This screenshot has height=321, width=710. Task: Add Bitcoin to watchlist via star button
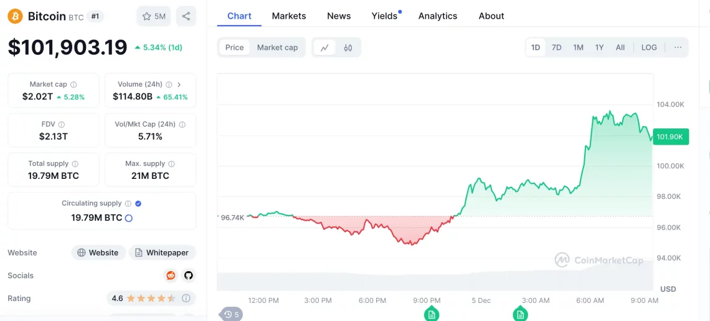pos(153,16)
